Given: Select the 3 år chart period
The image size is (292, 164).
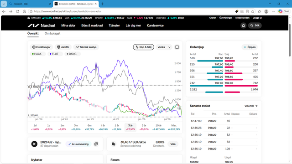Looking at the screenshot, I should click(130, 127).
